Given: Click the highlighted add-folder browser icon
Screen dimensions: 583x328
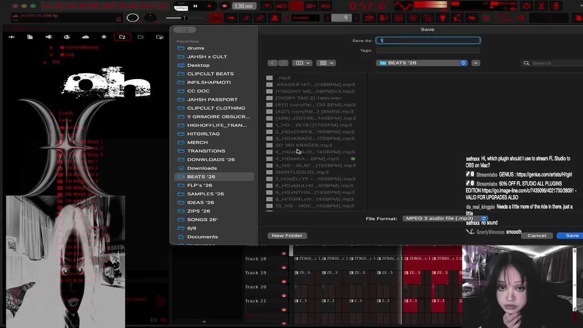Looking at the screenshot, I should click(122, 37).
